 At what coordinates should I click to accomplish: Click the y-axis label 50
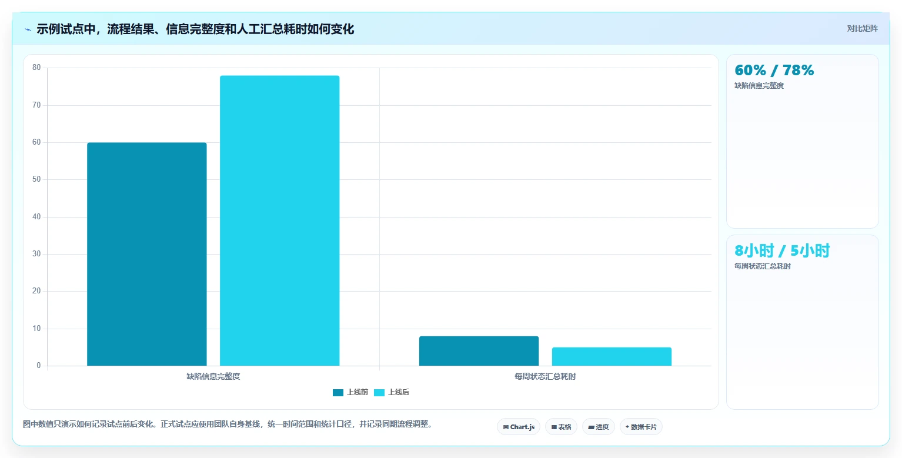(x=36, y=179)
